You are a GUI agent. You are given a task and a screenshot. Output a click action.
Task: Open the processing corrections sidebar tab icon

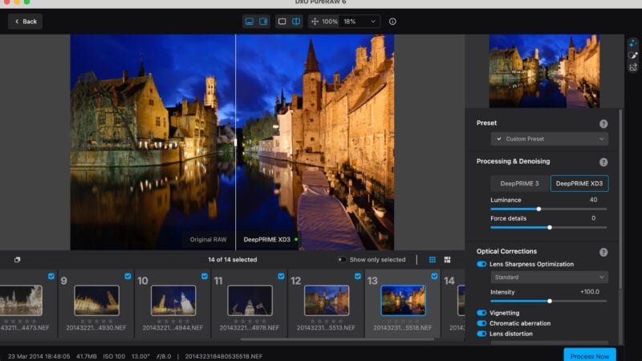click(633, 43)
